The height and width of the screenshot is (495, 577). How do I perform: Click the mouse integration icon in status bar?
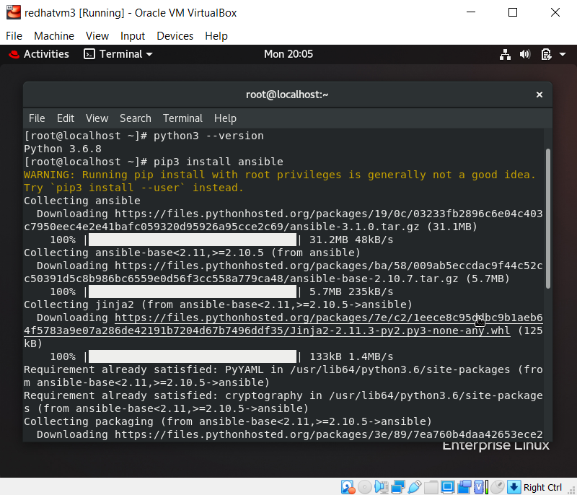pyautogui.click(x=498, y=487)
